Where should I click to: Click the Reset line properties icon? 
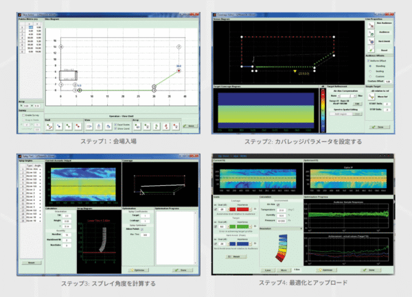371,49
